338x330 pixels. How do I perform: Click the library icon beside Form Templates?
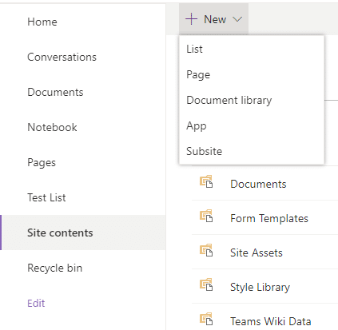coord(206,216)
